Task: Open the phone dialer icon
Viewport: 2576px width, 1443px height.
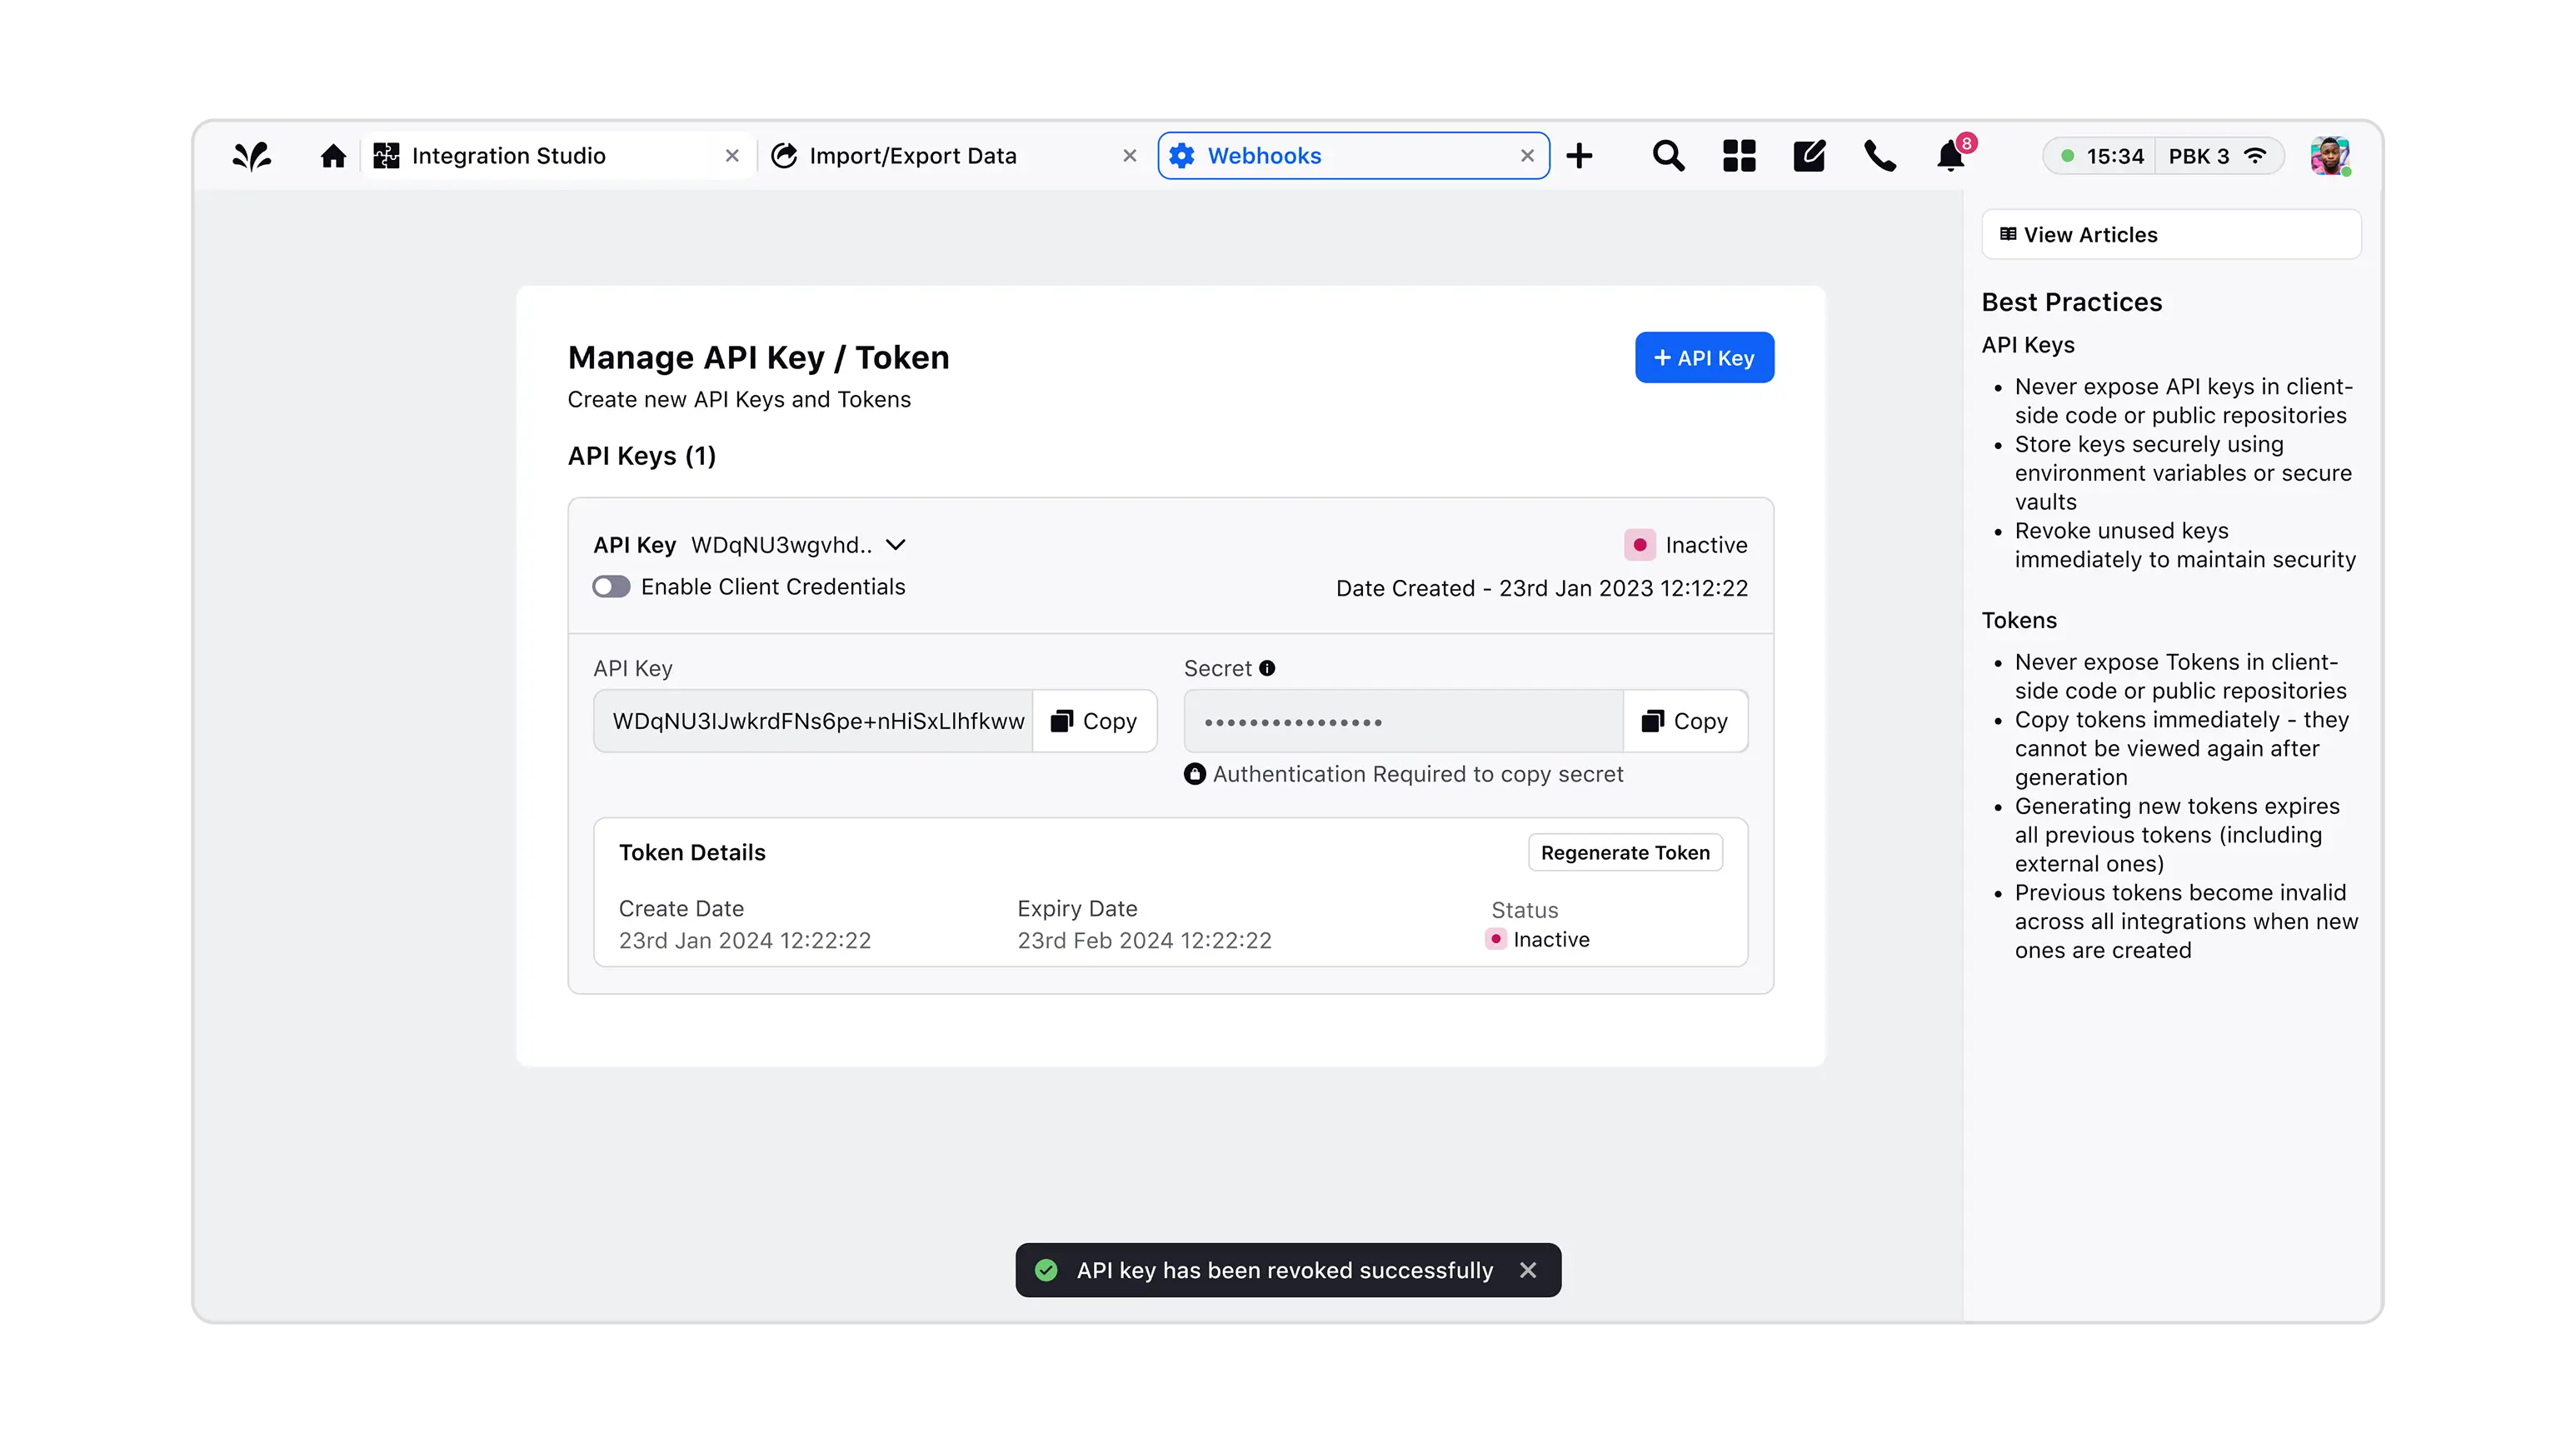Action: point(1880,156)
